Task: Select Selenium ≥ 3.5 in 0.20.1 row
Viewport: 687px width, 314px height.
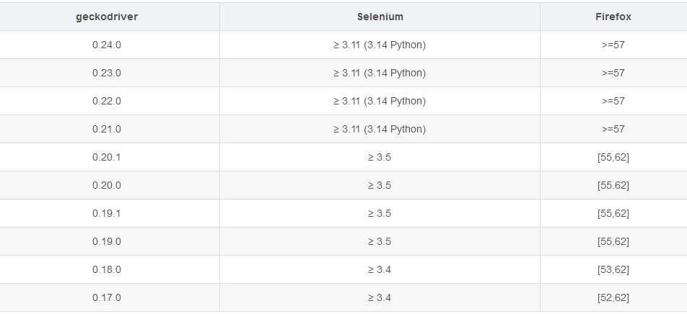Action: (x=380, y=157)
